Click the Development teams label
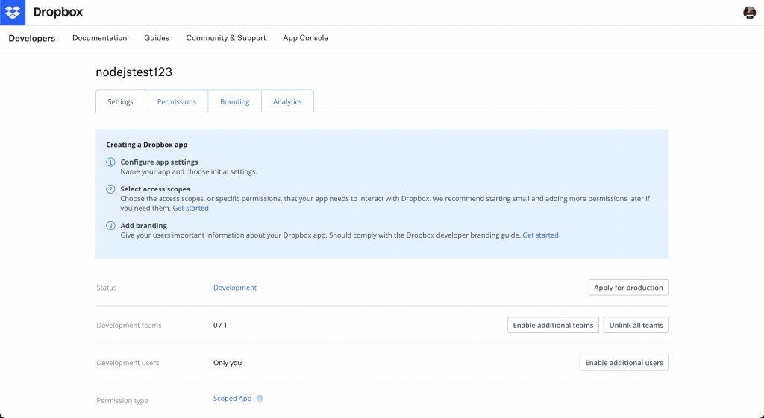Viewport: 764px width, 418px height. pos(129,325)
